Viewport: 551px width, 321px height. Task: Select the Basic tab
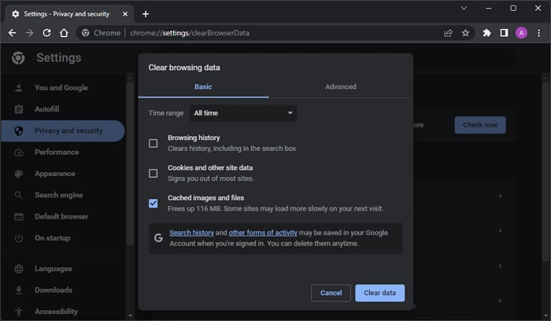click(203, 87)
